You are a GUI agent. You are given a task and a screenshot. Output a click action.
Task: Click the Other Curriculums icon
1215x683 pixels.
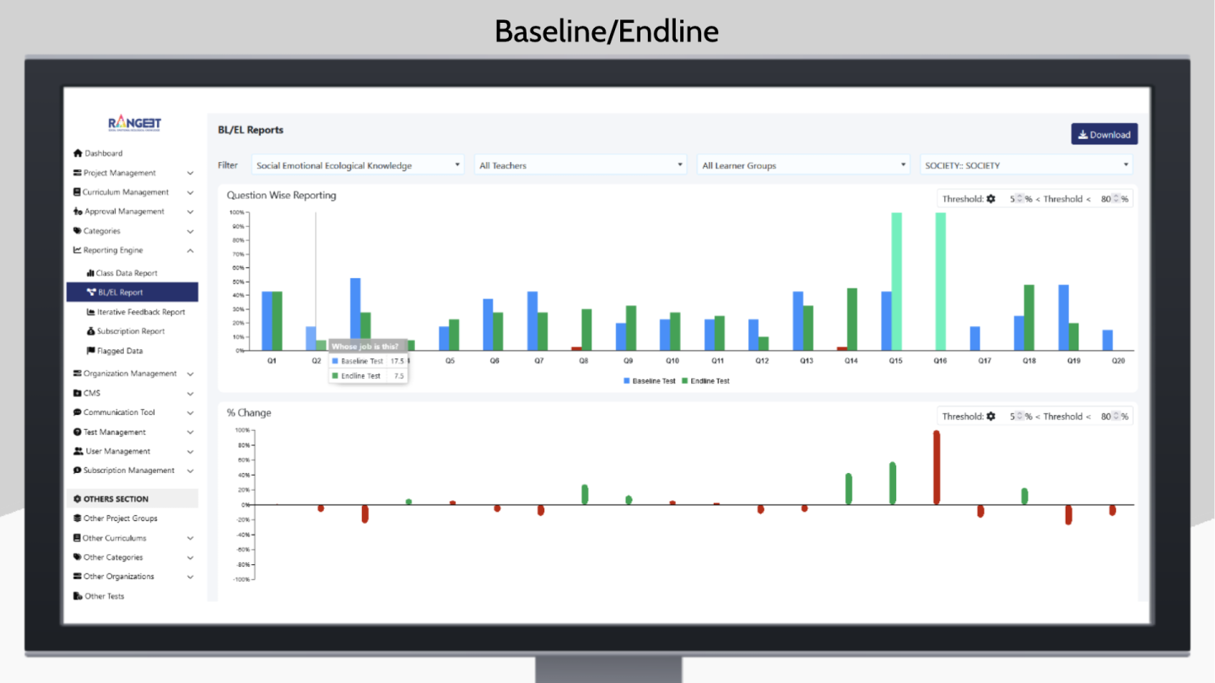coord(78,538)
